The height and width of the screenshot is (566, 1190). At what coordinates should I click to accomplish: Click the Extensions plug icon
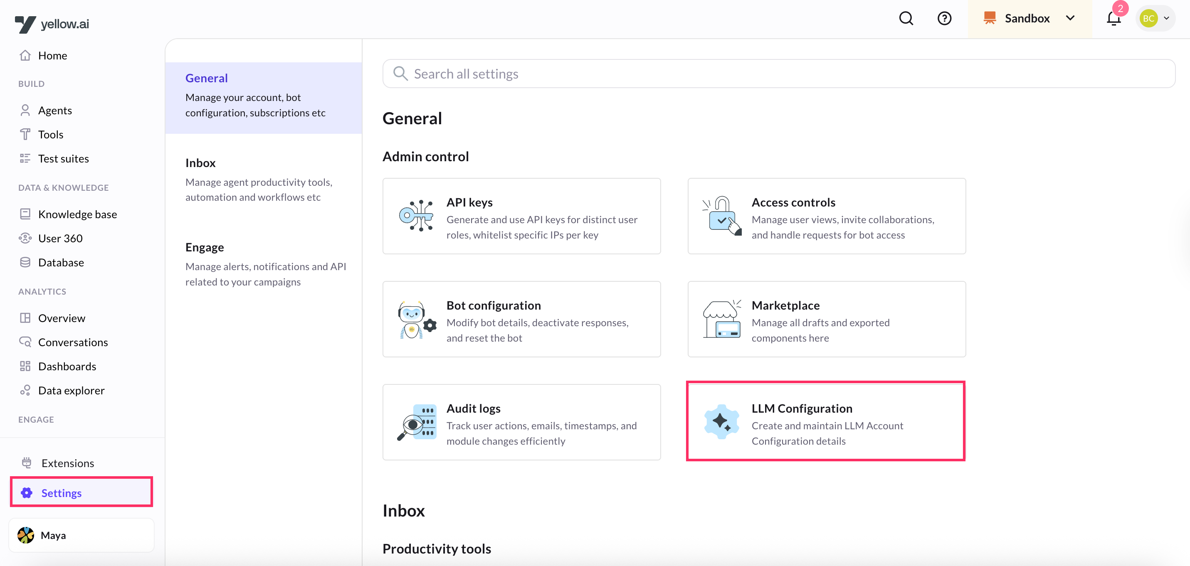tap(27, 463)
